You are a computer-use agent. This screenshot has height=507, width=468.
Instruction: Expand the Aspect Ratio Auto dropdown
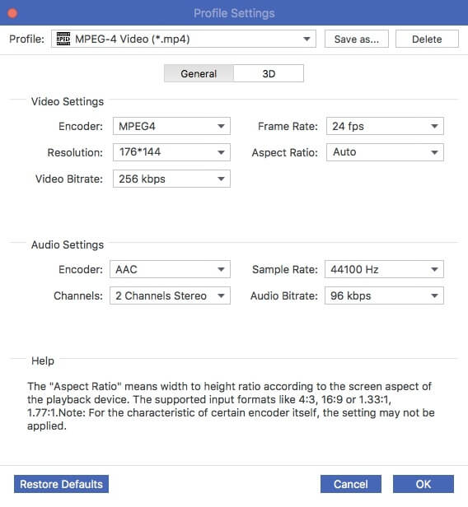[385, 152]
